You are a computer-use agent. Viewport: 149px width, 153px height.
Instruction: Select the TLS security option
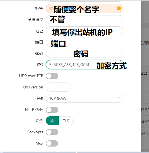[66, 121]
